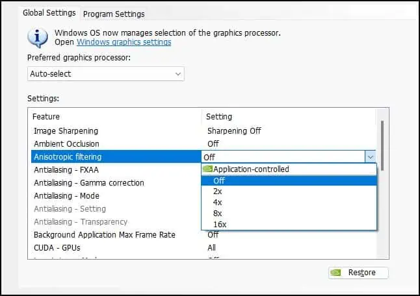Select the Ambient Occlusion row
Image resolution: width=420 pixels, height=296 pixels.
(x=66, y=143)
